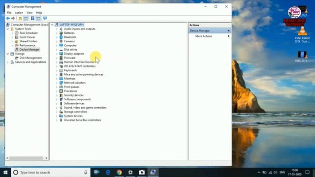This screenshot has height=177, width=315.
Task: Click the Network adapters category icon
Action: point(61,83)
